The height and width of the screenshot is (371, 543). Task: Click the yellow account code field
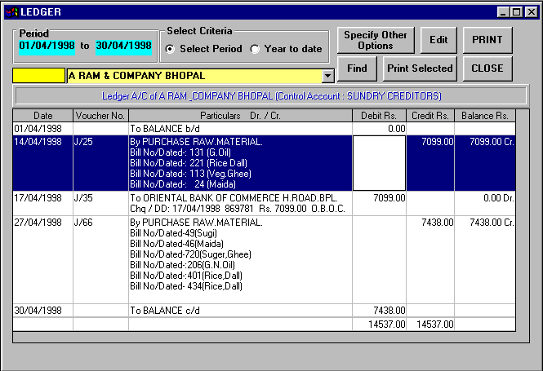pyautogui.click(x=38, y=76)
